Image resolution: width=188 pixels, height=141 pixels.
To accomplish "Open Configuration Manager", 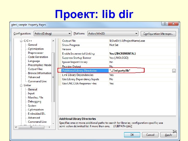I will pyautogui.click(x=158, y=34).
